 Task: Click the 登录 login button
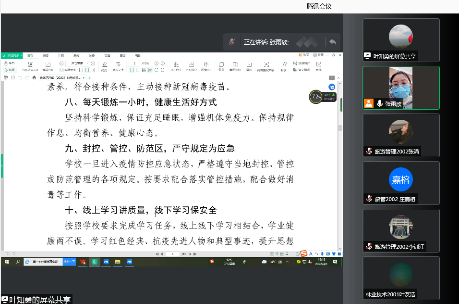coord(319,55)
